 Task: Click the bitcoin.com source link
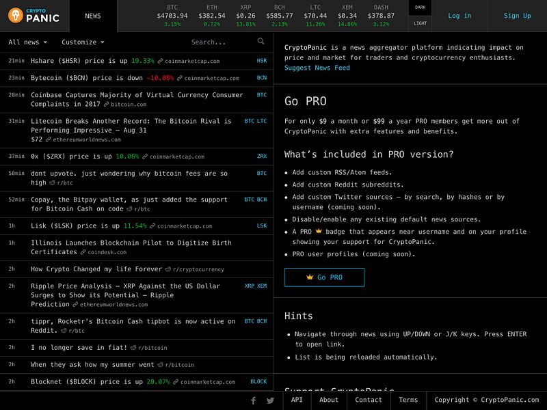tap(129, 105)
